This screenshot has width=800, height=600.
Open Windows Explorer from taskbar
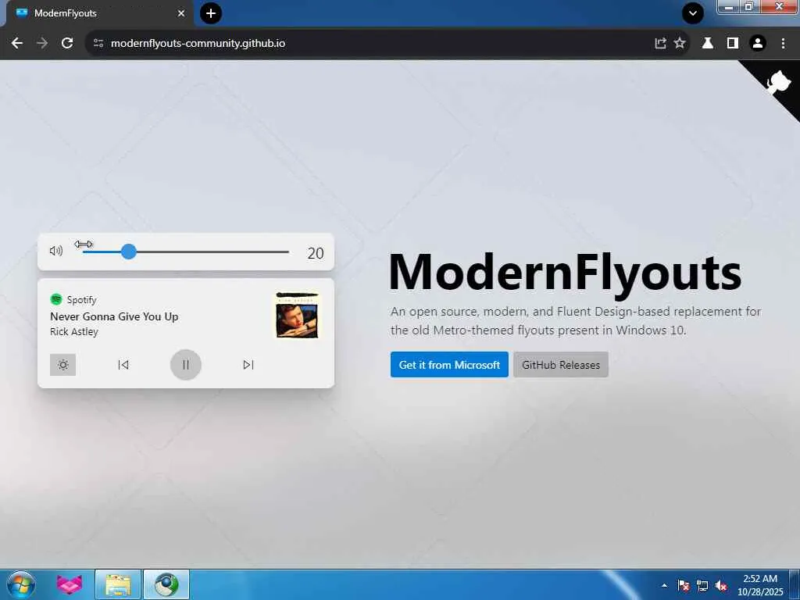click(x=118, y=584)
